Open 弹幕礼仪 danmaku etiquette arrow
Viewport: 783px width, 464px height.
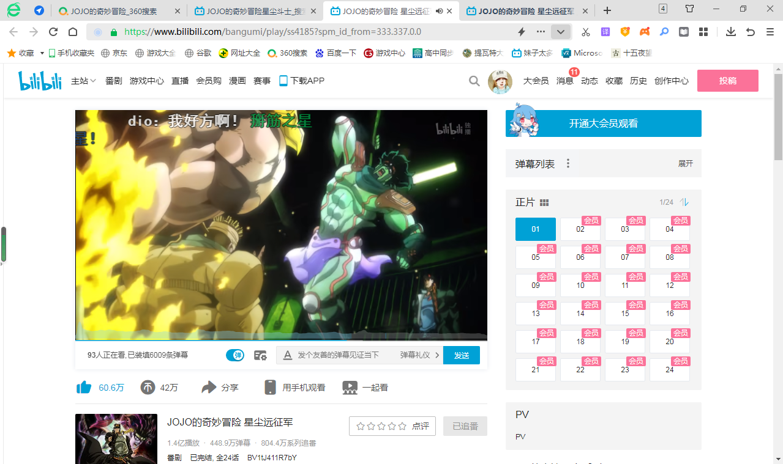437,355
